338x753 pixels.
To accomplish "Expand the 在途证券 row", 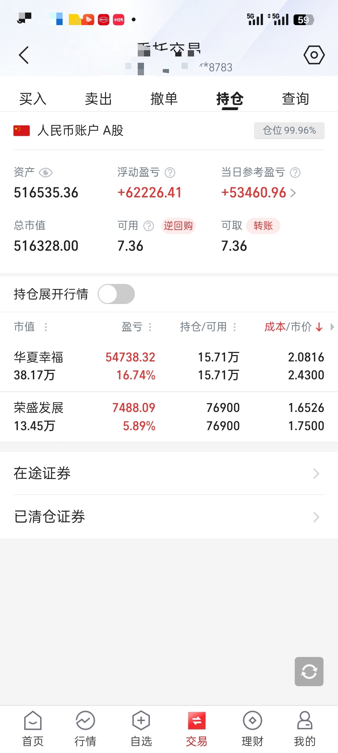I will click(x=169, y=473).
